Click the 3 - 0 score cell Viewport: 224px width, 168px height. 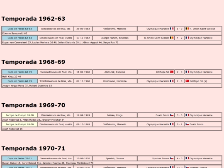[x=180, y=115]
